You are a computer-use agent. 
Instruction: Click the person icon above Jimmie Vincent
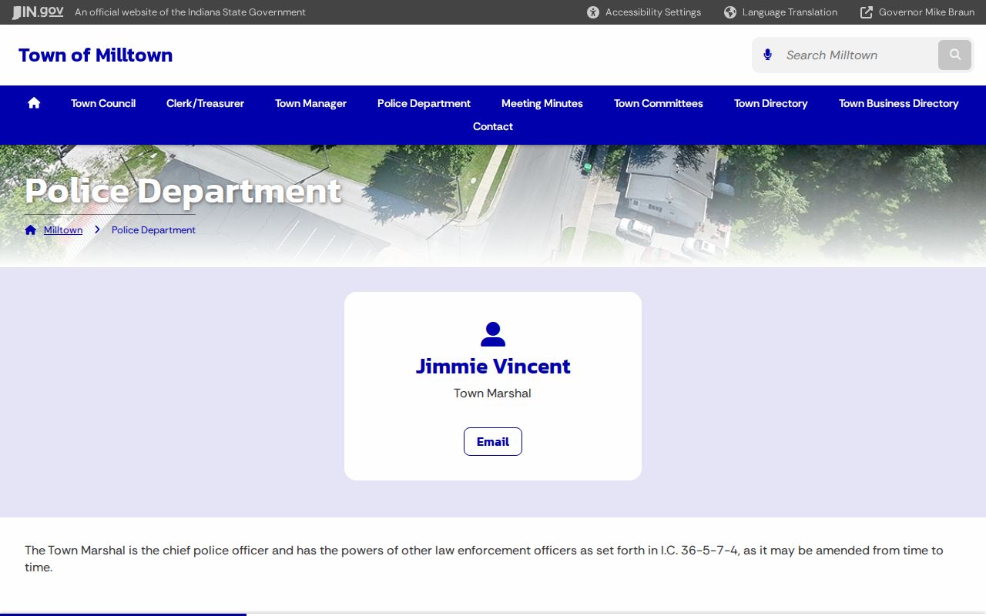click(x=493, y=334)
